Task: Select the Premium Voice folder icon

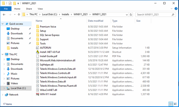Action: coord(38,27)
